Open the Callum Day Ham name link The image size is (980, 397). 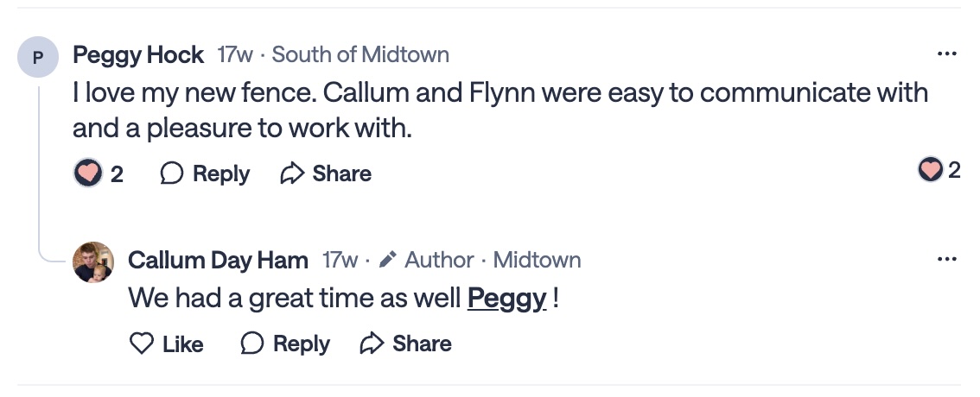[218, 260]
